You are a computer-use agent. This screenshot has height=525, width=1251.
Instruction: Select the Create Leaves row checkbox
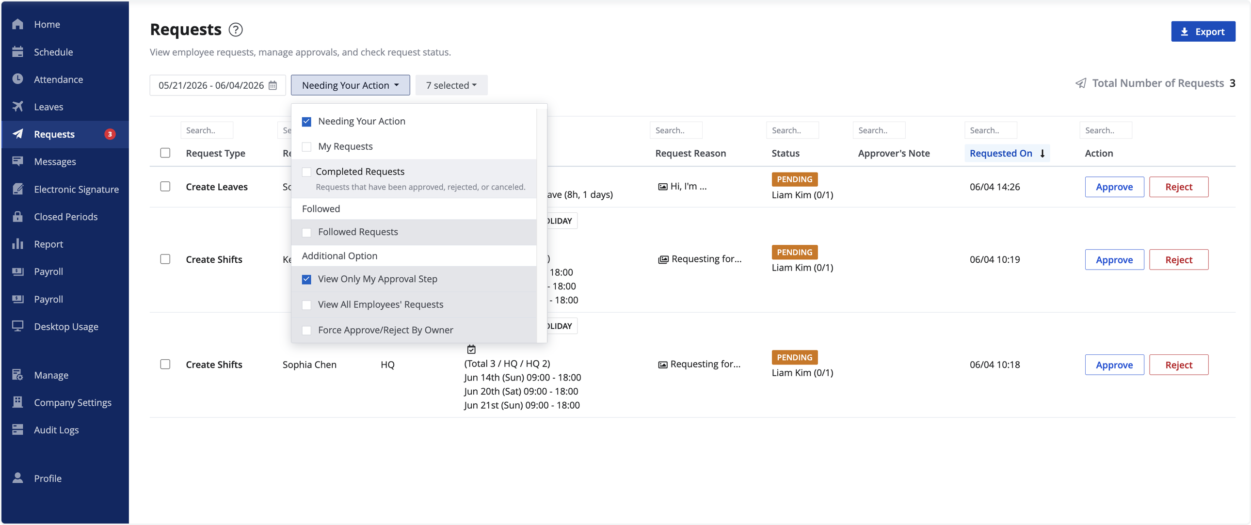point(165,187)
